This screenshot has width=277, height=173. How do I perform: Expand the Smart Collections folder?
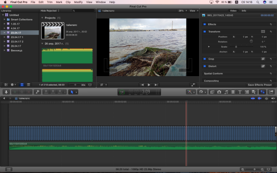(4, 19)
